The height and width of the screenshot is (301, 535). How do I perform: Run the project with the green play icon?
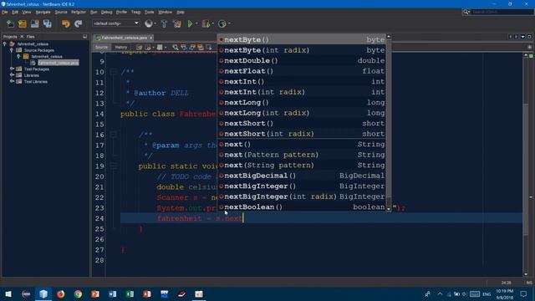coord(190,23)
